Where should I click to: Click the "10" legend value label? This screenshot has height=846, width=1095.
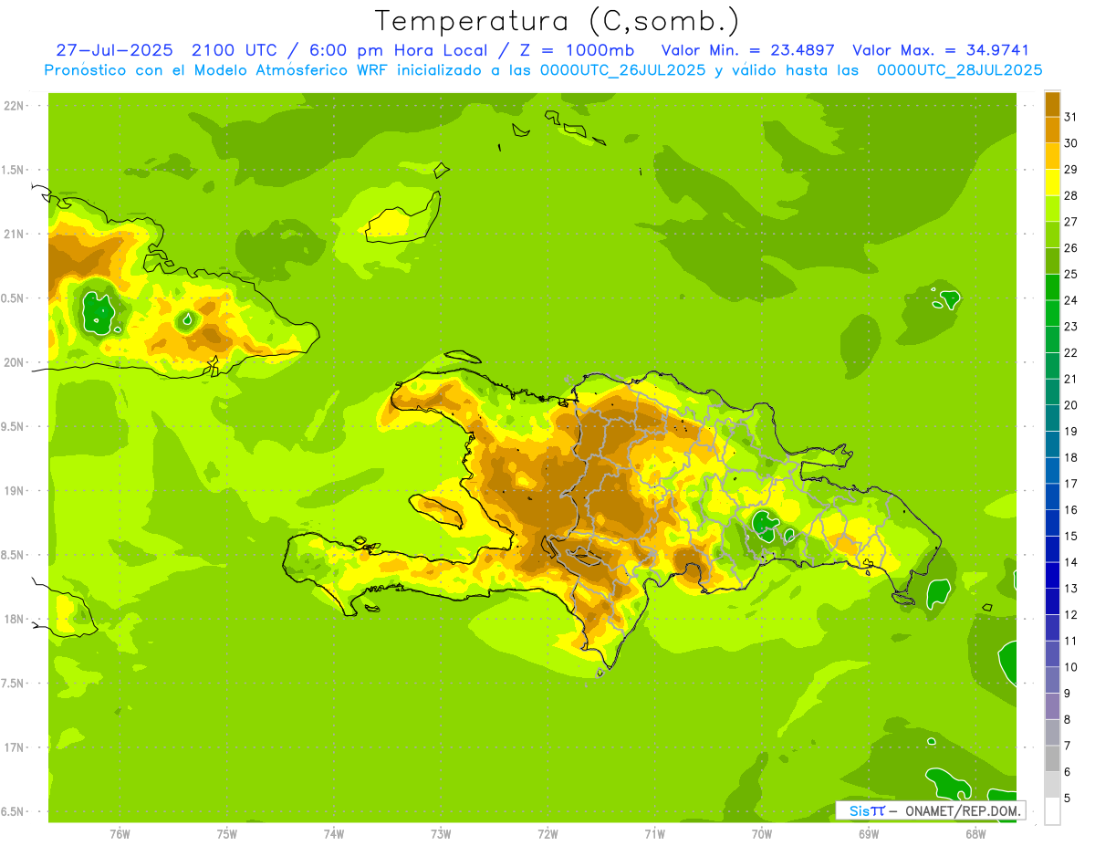[x=1071, y=667]
